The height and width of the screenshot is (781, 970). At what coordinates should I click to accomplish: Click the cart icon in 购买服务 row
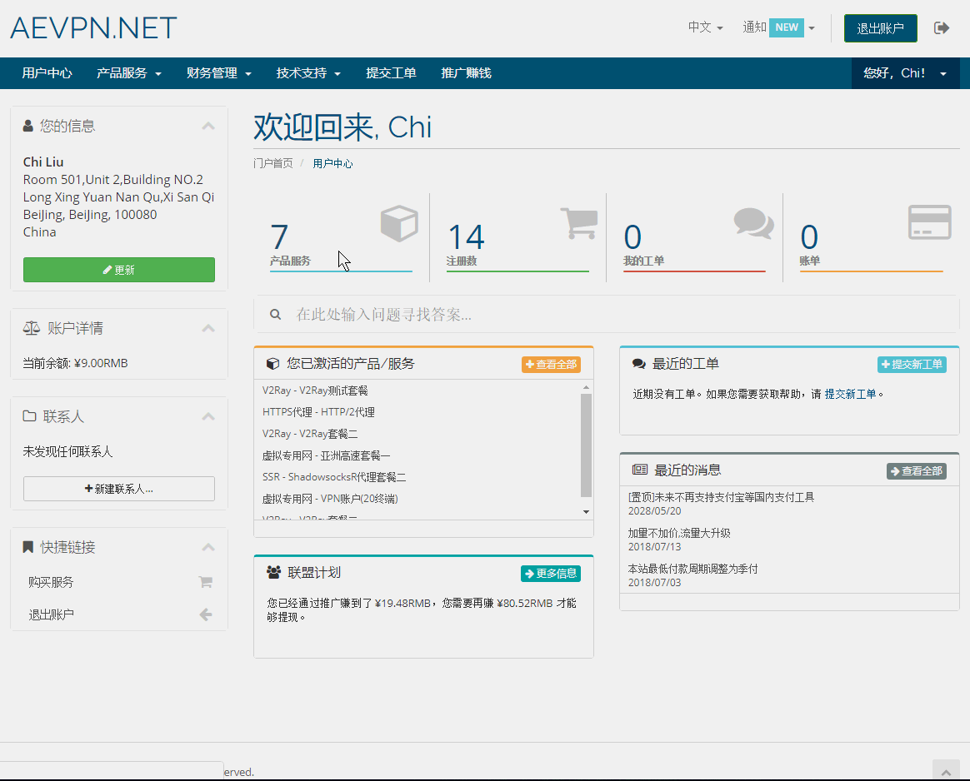[x=205, y=582]
